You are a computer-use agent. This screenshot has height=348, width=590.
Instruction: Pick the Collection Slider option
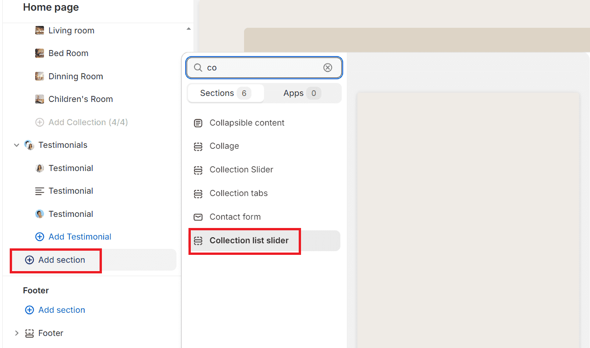pos(241,170)
